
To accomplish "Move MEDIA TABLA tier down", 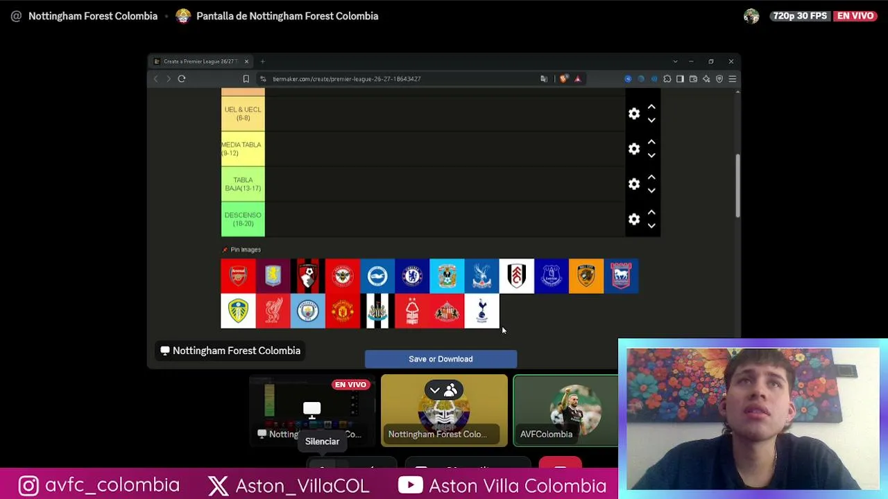I will (x=651, y=155).
